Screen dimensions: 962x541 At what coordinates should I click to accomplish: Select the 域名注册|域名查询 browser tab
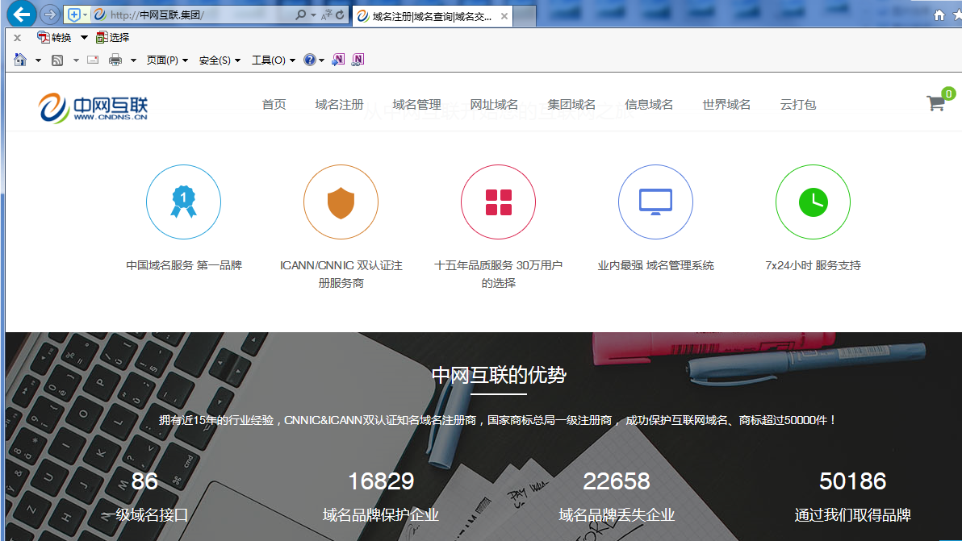[433, 16]
